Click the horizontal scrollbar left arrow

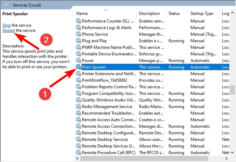[78, 158]
